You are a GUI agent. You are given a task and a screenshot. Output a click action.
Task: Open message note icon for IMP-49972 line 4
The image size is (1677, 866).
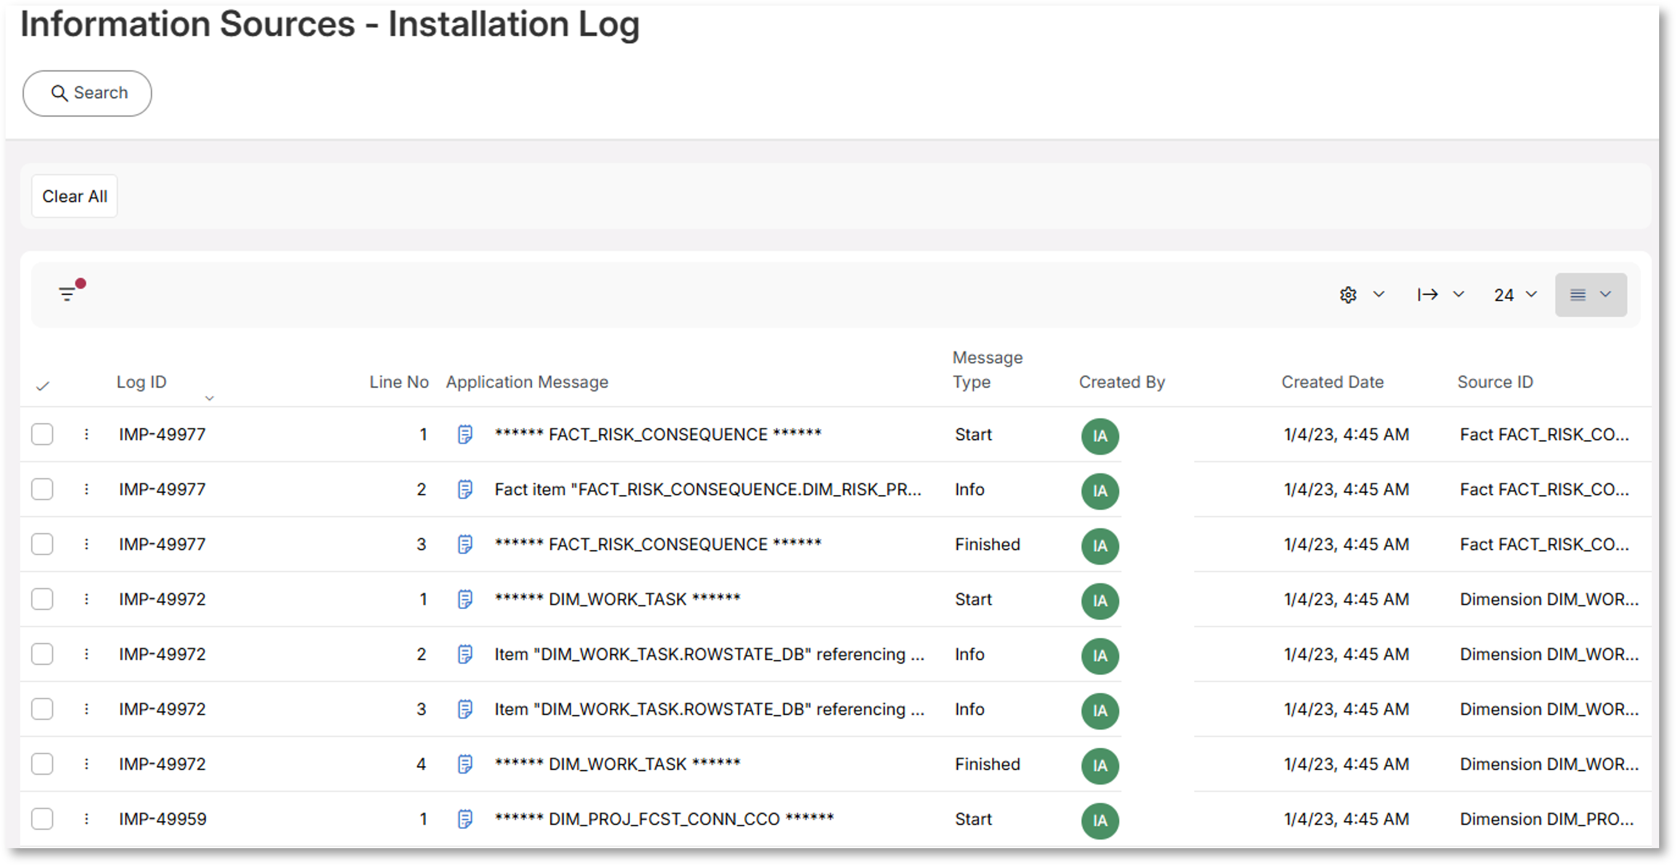pyautogui.click(x=465, y=764)
